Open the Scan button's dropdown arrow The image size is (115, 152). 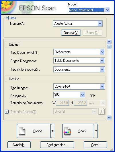(x=96, y=131)
